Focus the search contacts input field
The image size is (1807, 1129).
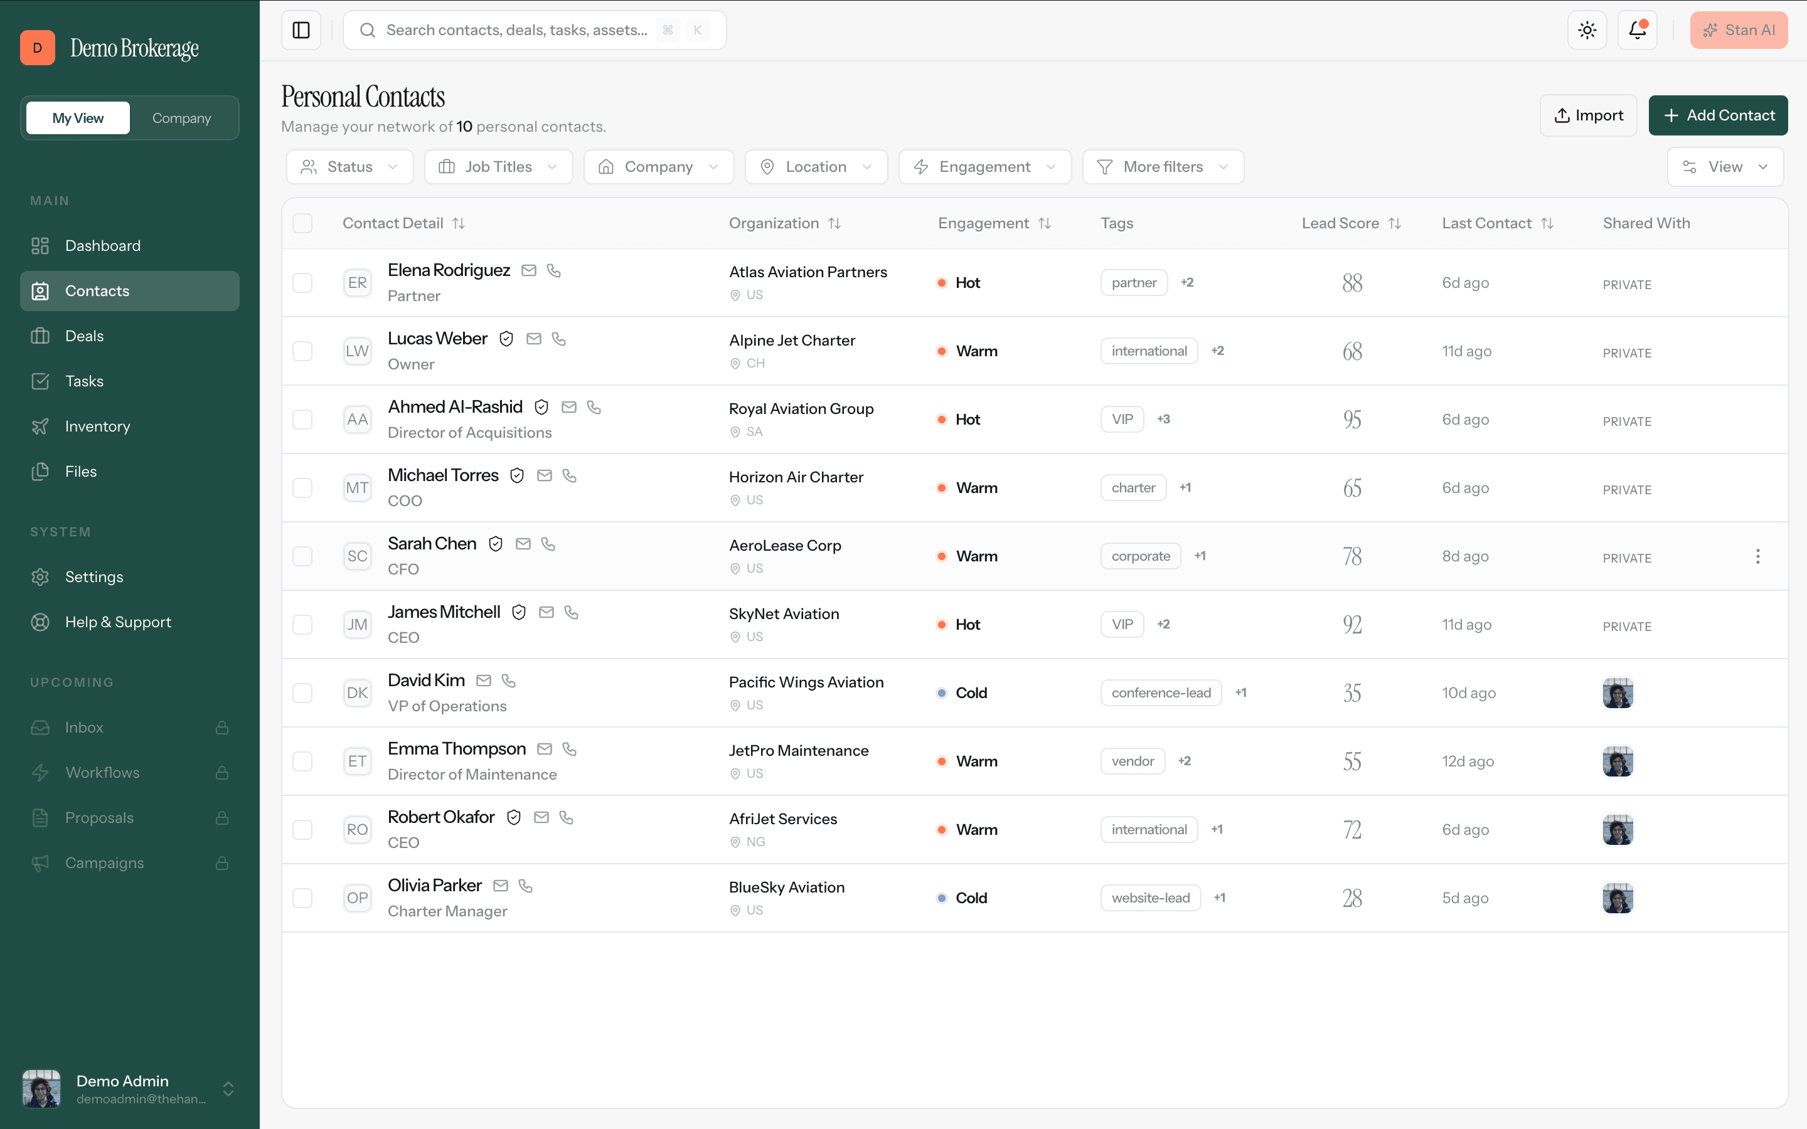click(535, 30)
